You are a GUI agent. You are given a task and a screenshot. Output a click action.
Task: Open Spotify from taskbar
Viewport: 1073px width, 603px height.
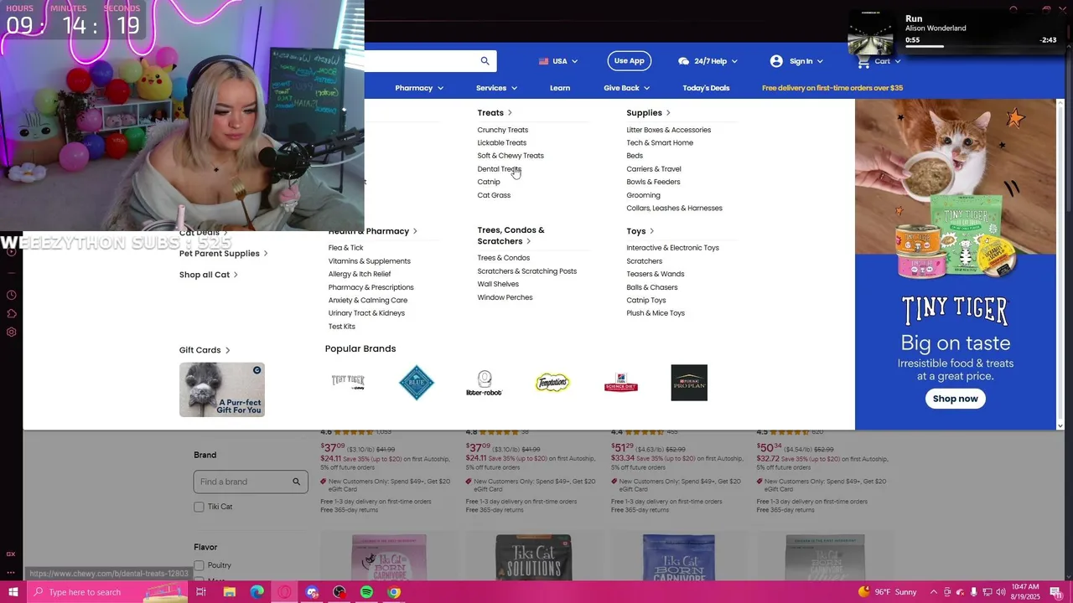pos(366,592)
